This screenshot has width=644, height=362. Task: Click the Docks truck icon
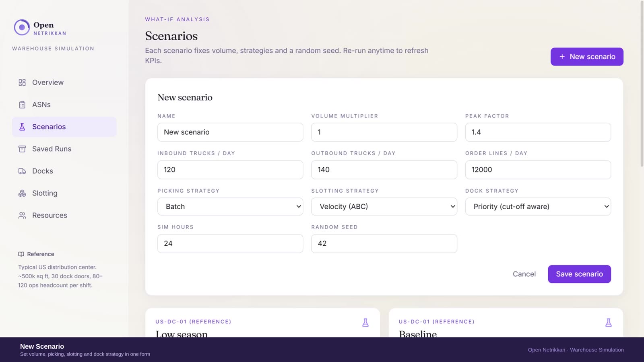[22, 171]
